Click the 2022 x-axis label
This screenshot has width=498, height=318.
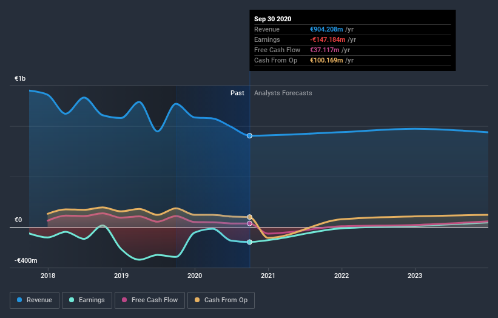coord(342,276)
